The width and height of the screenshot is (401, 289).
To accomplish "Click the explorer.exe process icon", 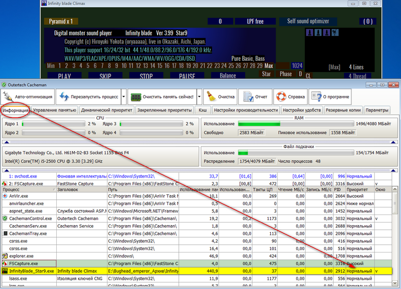I will point(5,256).
